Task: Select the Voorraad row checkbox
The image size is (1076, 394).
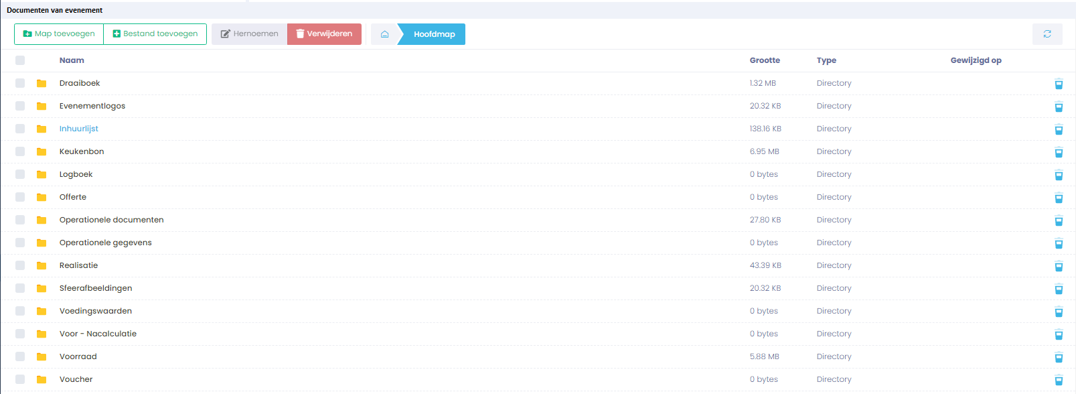Action: click(20, 356)
